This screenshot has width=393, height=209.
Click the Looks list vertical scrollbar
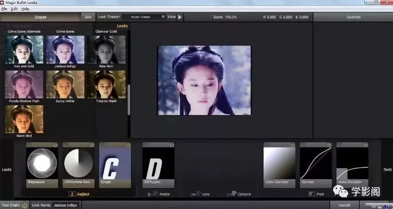point(129,100)
